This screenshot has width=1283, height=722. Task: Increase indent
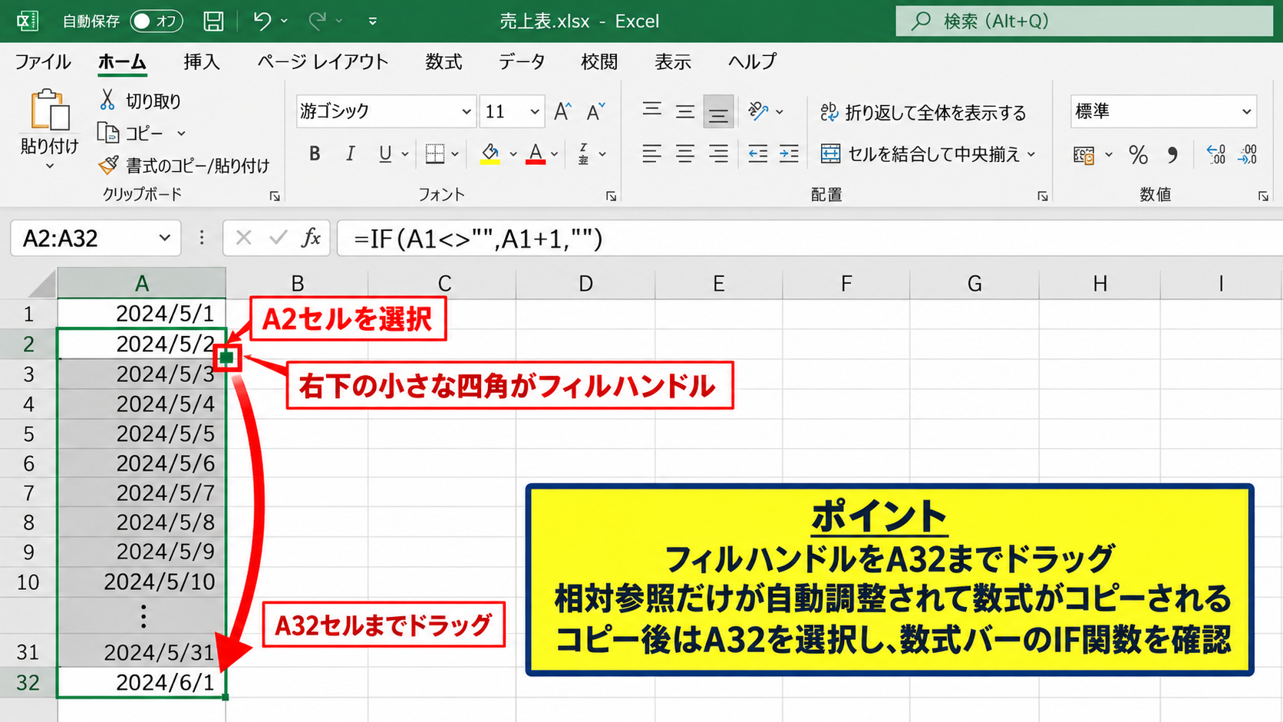click(789, 154)
